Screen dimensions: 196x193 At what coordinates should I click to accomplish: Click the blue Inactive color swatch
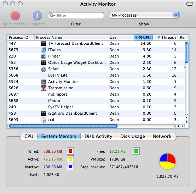70,167
